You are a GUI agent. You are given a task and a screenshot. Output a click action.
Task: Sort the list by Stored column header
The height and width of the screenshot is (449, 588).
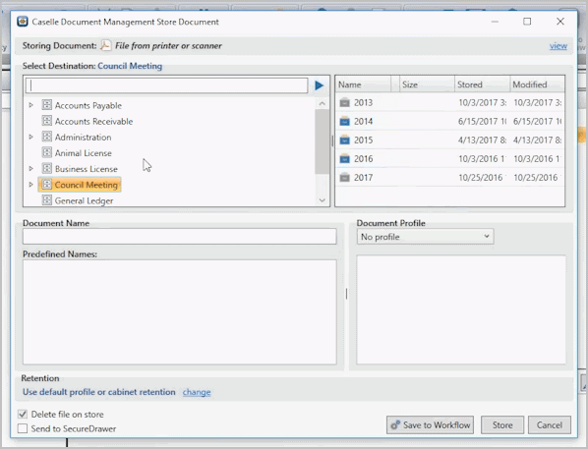[482, 84]
